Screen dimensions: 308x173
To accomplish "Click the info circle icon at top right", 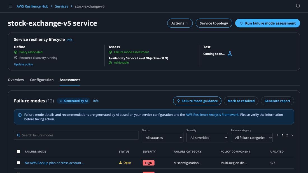I will [x=298, y=6].
